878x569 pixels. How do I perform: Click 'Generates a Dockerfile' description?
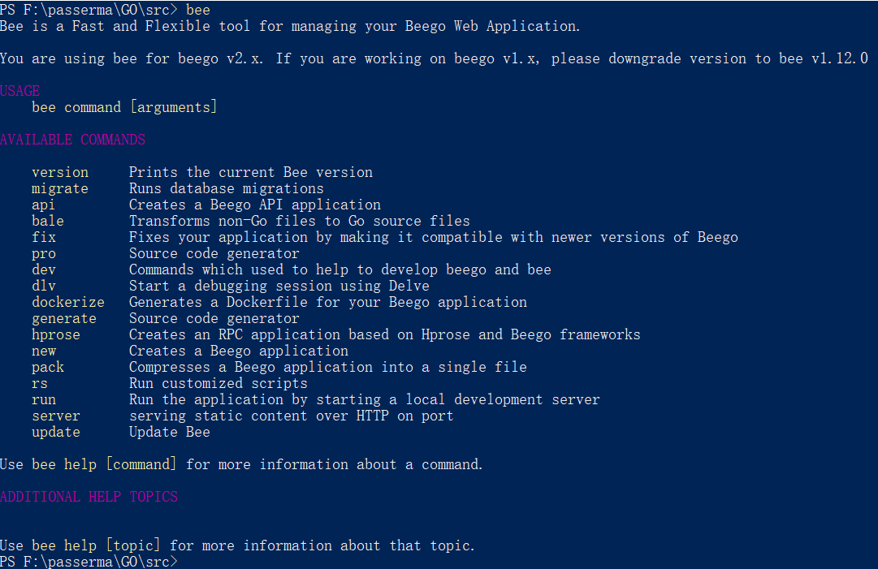point(328,302)
